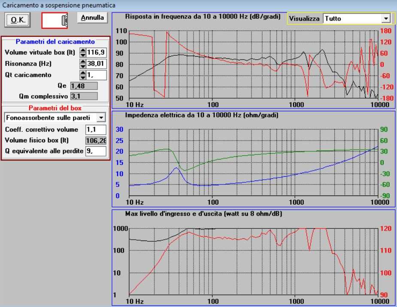
Task: Click the Visualizza label
Action: [304, 19]
